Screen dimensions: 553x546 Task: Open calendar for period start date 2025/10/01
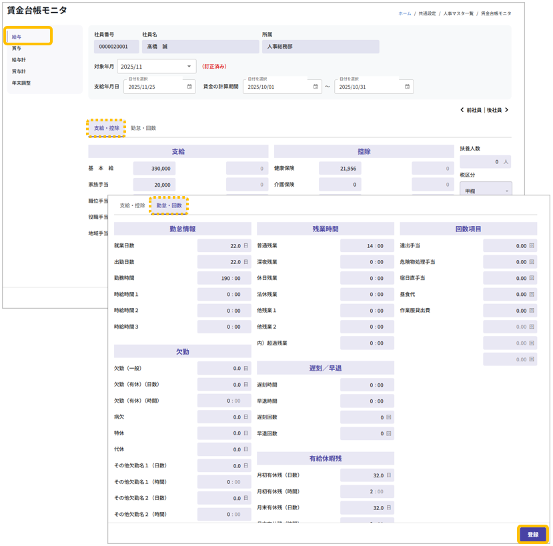point(316,87)
